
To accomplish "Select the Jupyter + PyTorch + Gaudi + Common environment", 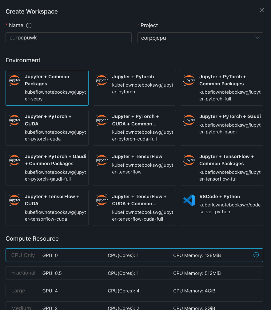I will pyautogui.click(x=47, y=168).
